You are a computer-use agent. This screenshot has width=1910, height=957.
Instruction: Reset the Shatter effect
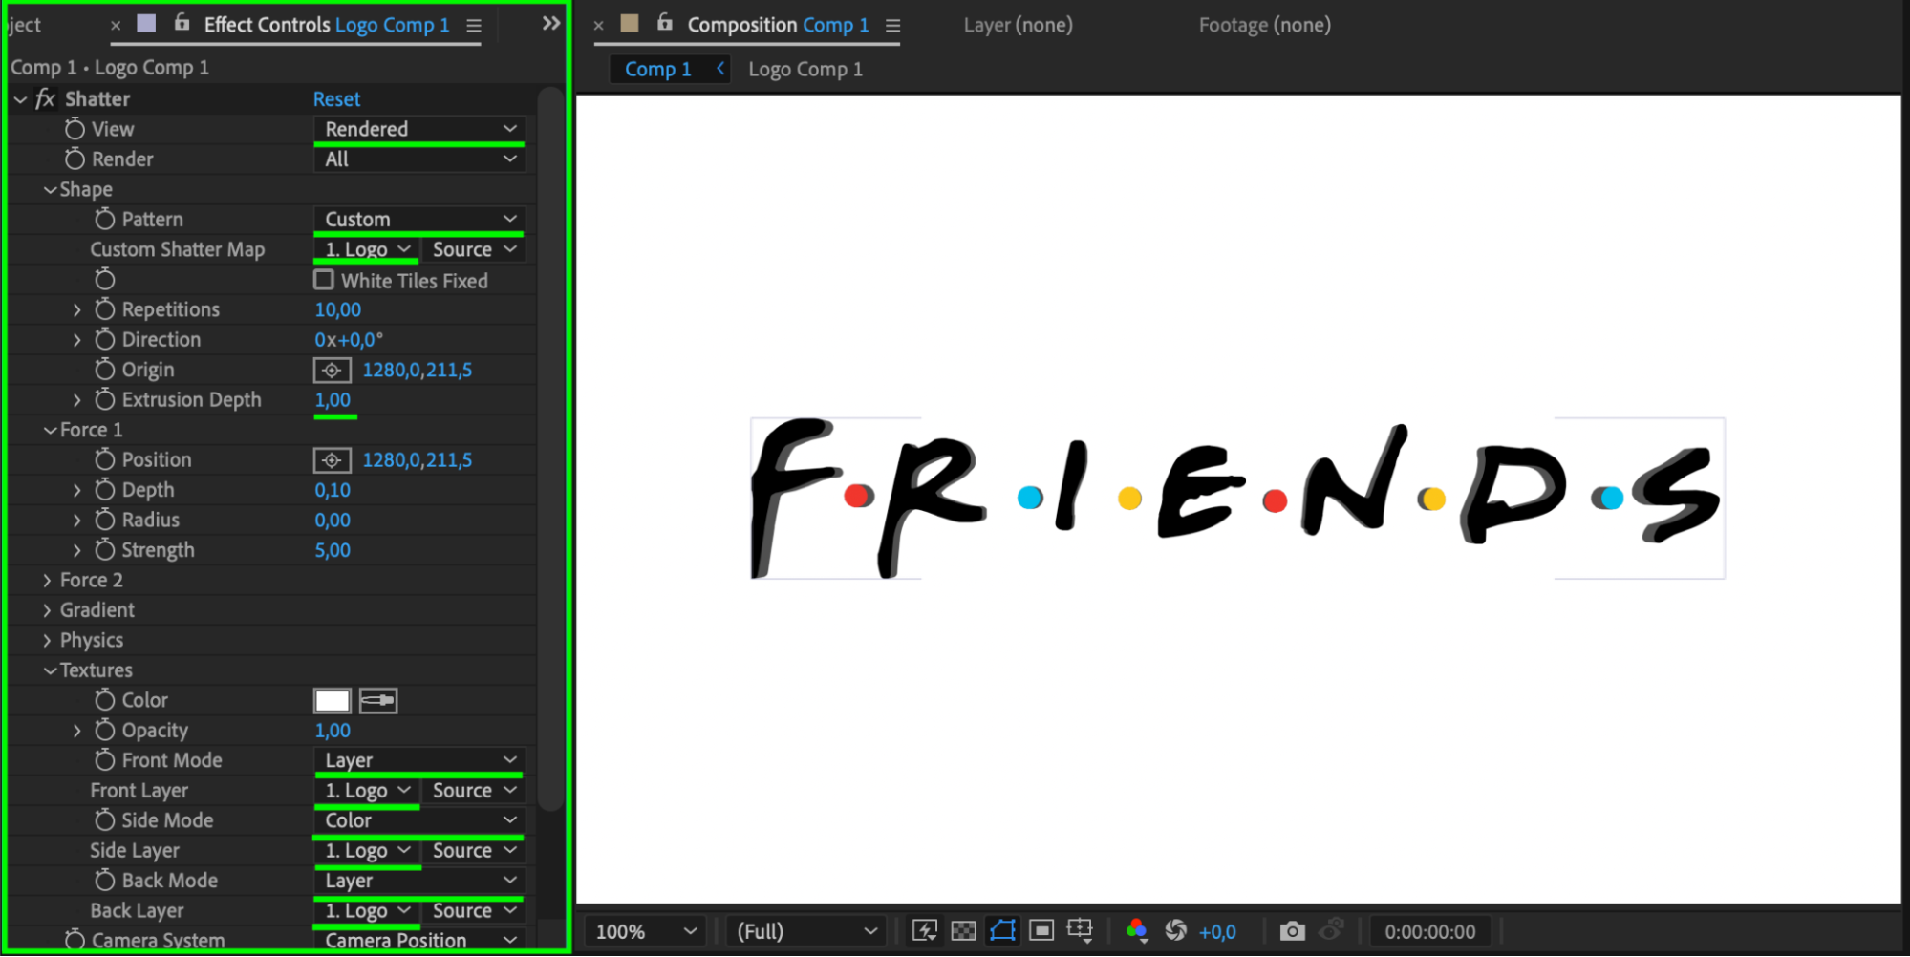[x=337, y=99]
